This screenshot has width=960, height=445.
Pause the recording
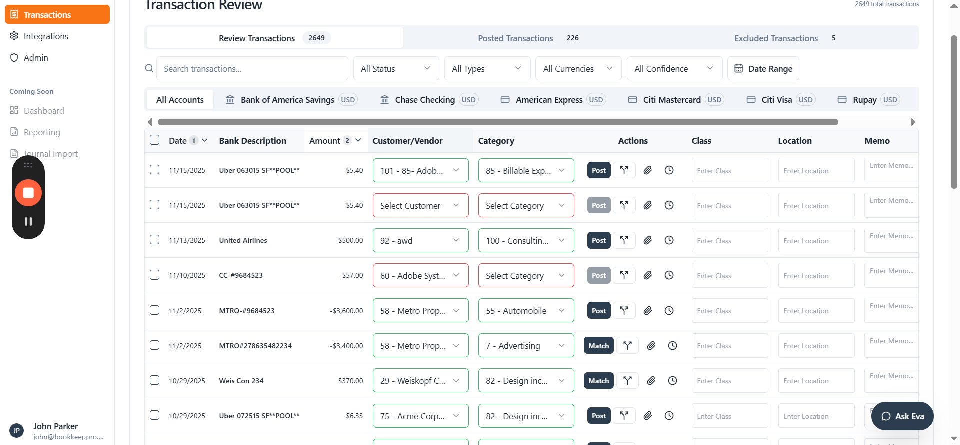pos(28,221)
